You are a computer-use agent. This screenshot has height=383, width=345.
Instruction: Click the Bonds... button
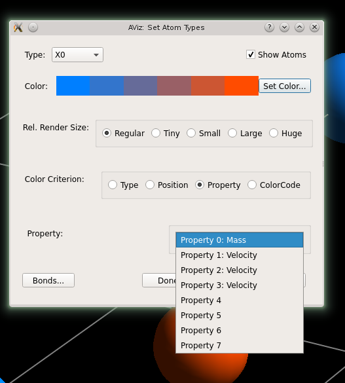pos(48,280)
